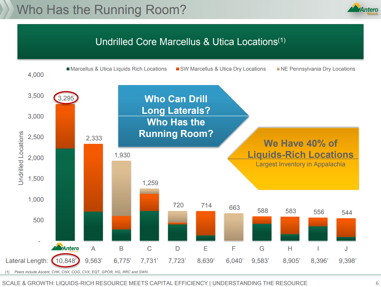This screenshot has width=381, height=287.
Task: Click the 'Who Has the Running Room?' slide title
Action: coord(101,10)
